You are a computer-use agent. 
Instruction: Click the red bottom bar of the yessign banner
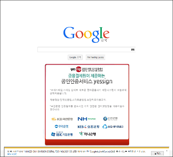87,142
